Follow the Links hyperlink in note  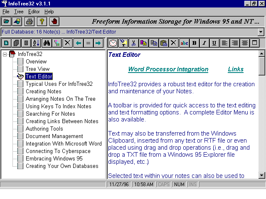[236, 69]
